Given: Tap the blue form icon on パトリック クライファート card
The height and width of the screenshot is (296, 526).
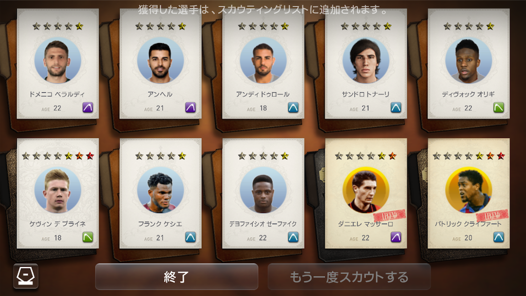Looking at the screenshot, I should (498, 237).
